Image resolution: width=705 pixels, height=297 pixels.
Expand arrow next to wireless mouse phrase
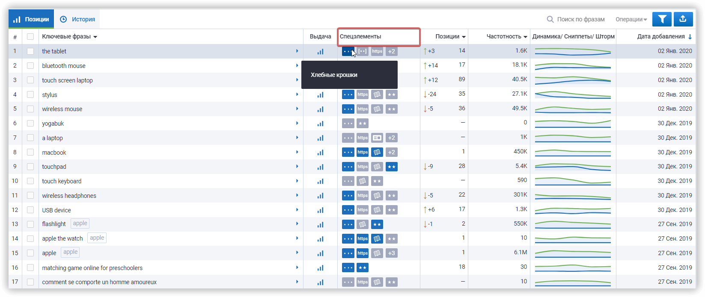pos(297,109)
